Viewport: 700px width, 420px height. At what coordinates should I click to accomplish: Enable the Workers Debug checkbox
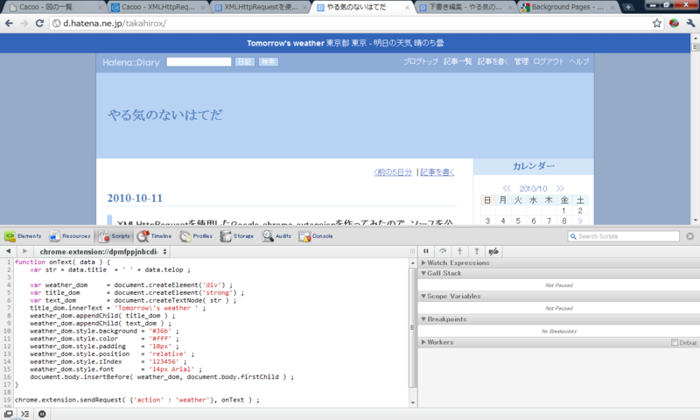(674, 342)
